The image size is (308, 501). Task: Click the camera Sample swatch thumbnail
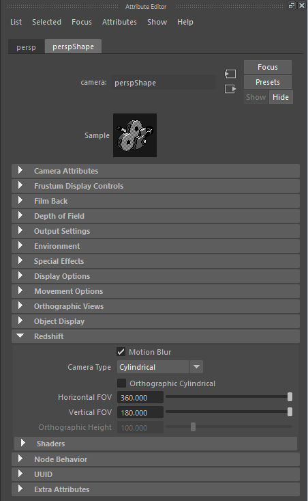135,135
